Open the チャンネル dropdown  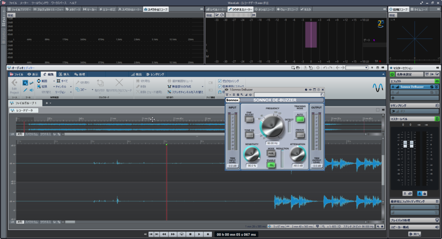[x=71, y=87]
